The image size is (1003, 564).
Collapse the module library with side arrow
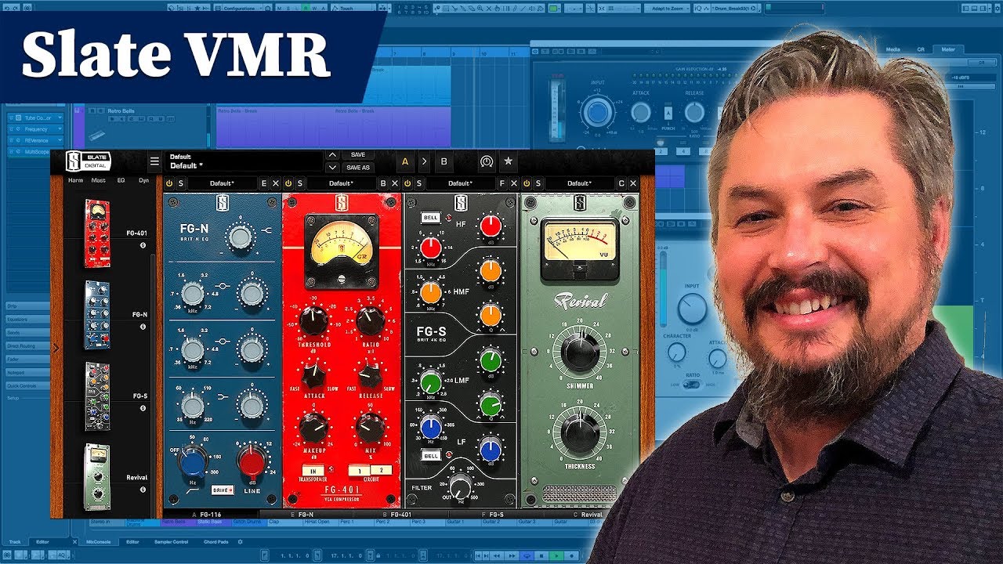coord(56,349)
